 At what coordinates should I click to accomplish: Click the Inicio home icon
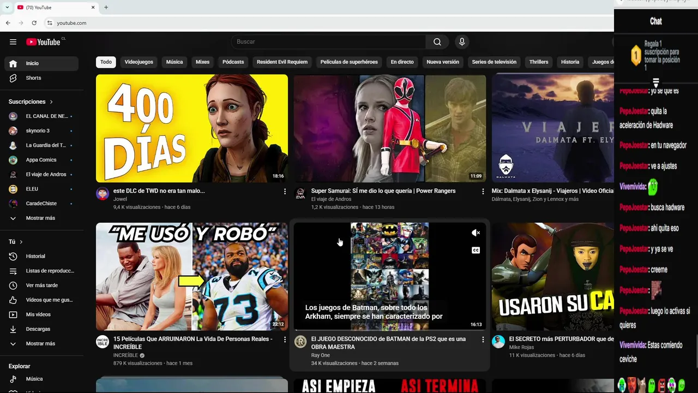[13, 63]
